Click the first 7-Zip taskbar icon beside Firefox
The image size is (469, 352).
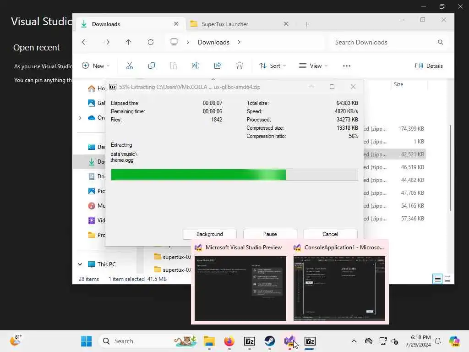tap(250, 341)
